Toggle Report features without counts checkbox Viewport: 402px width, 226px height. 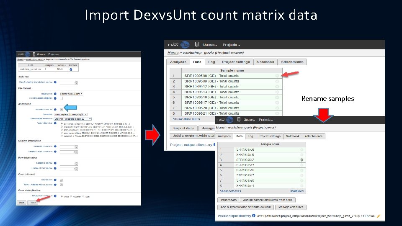point(61,185)
